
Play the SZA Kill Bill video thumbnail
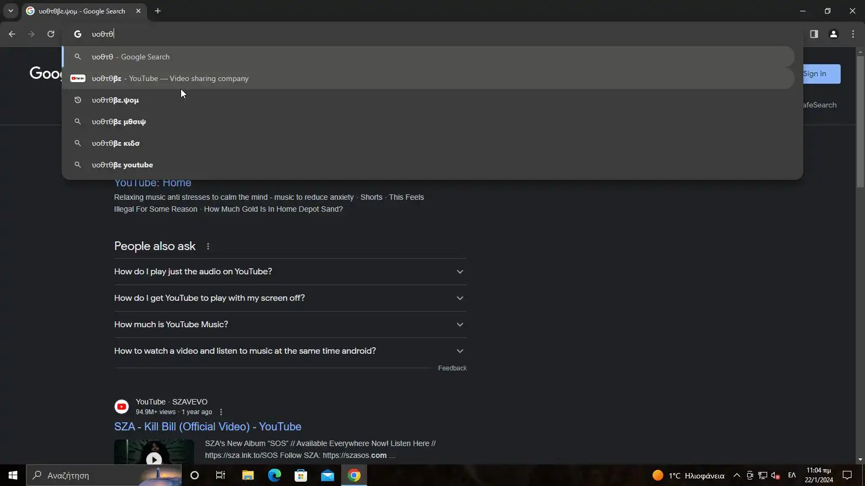pyautogui.click(x=154, y=452)
